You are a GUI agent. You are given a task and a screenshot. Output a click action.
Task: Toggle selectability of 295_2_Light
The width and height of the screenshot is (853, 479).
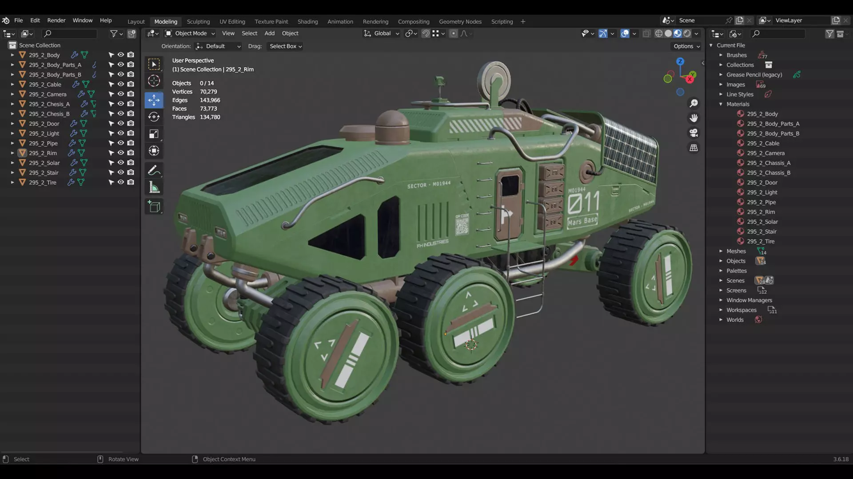click(111, 133)
